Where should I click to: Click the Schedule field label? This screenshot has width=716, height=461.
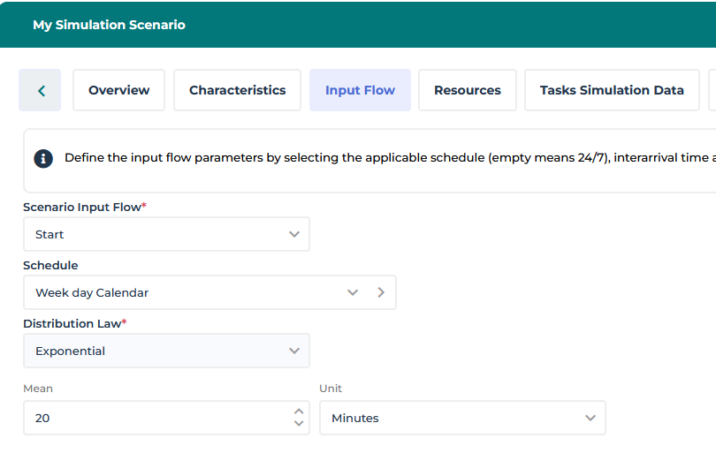pos(50,265)
